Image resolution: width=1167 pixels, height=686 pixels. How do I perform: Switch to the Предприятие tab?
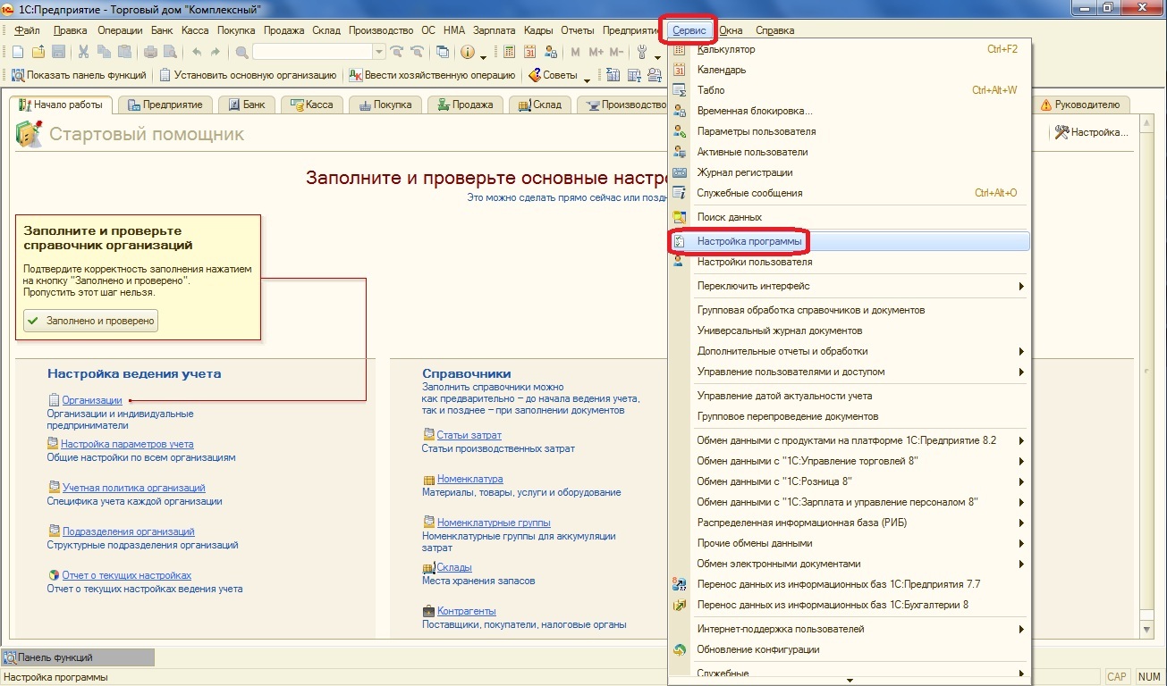tap(165, 105)
